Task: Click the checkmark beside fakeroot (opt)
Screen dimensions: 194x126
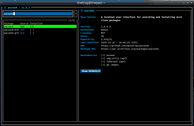Action: [103, 61]
